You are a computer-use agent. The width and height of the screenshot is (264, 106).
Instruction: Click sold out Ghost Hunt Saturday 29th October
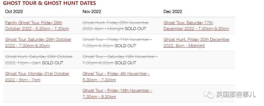tap(39, 60)
